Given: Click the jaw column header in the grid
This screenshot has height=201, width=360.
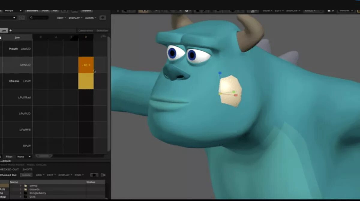Looking at the screenshot, I should (17, 37).
